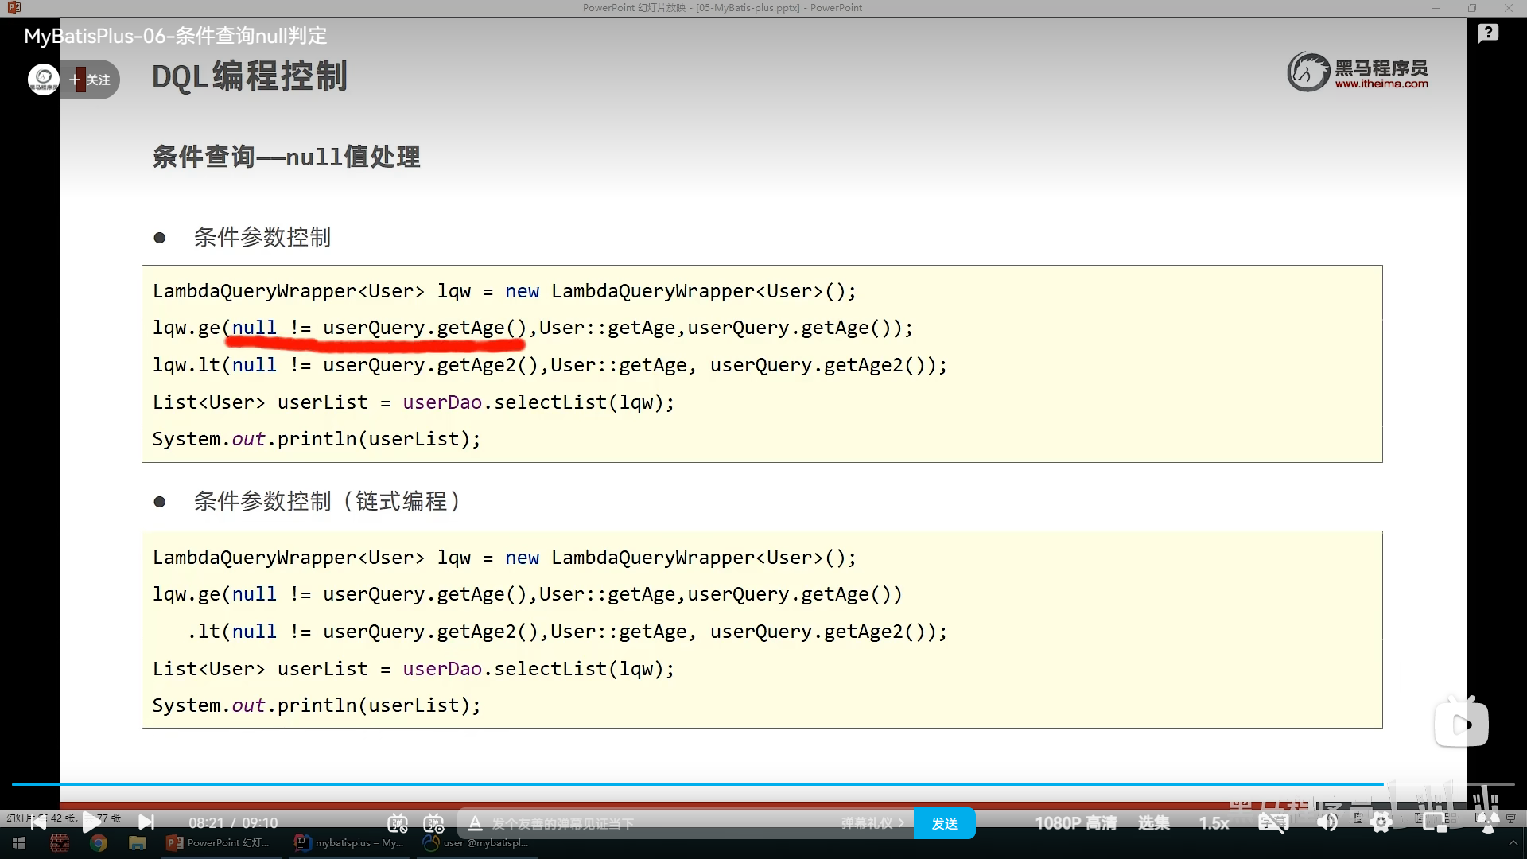The image size is (1527, 859).
Task: Open 弹幕礼仪 etiquette link
Action: click(872, 823)
